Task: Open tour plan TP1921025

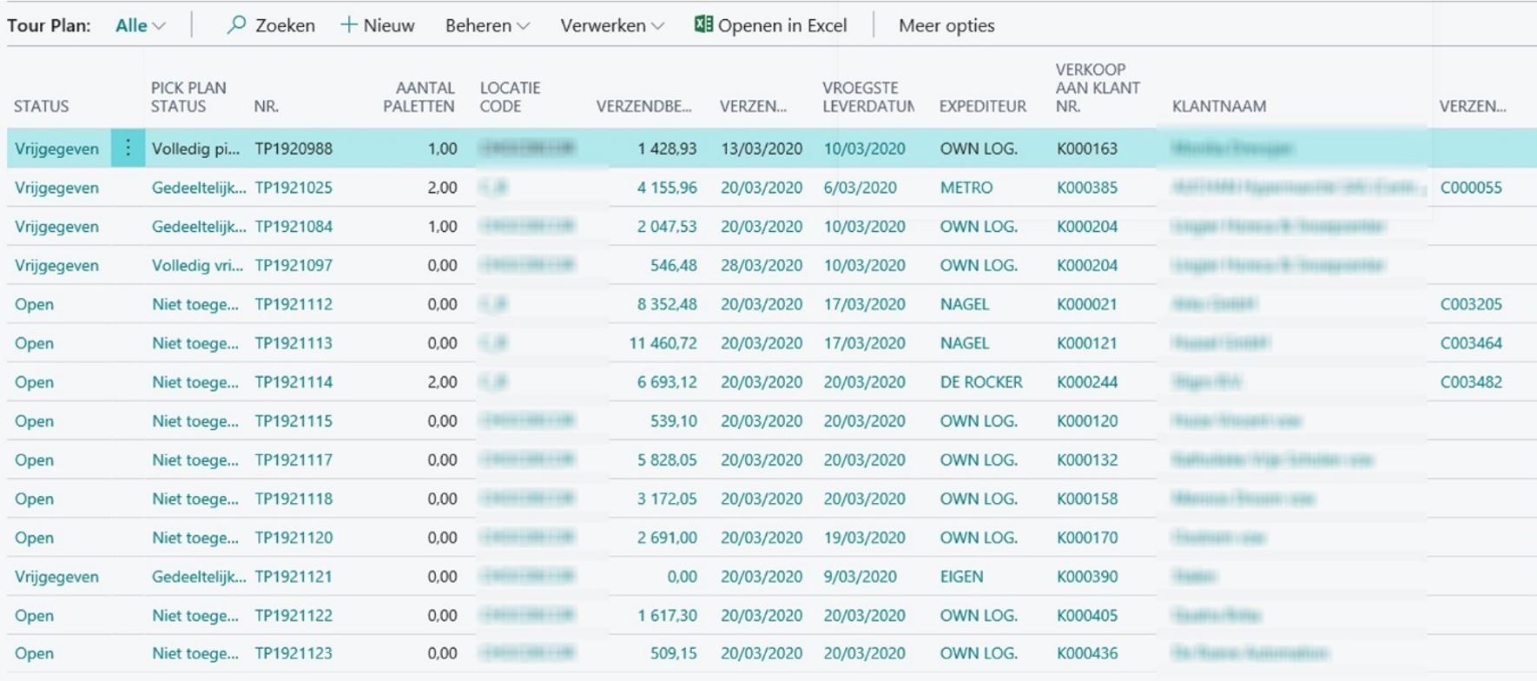Action: pyautogui.click(x=294, y=188)
